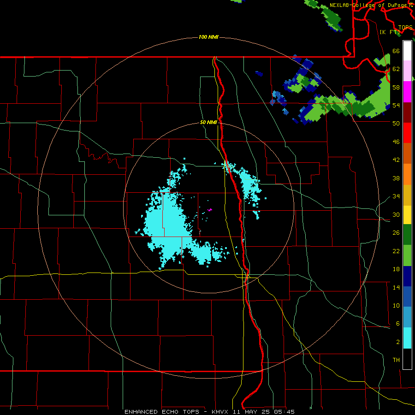The height and width of the screenshot is (415, 415).
Task: Click the light pink swatch on the scale
Action: [x=407, y=71]
